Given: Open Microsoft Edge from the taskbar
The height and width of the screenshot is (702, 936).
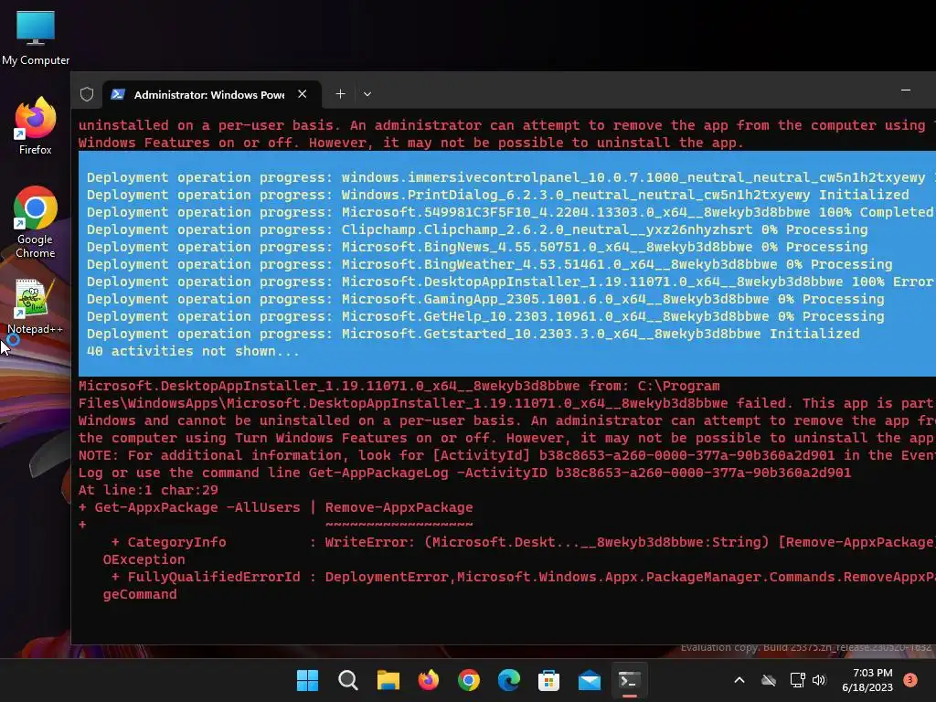Looking at the screenshot, I should pos(508,680).
